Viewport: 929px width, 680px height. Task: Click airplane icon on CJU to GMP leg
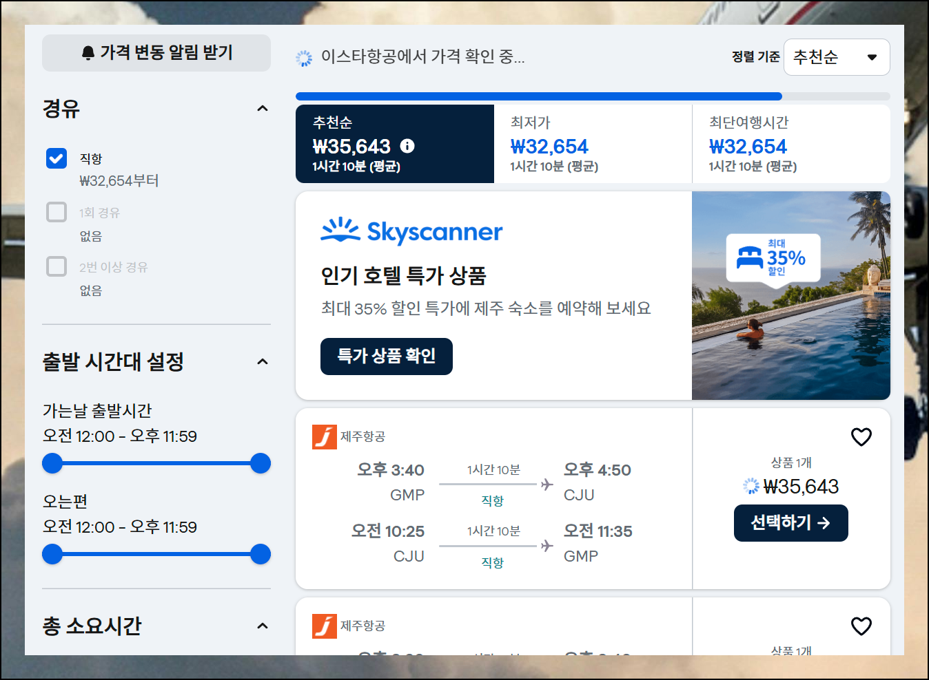[547, 546]
